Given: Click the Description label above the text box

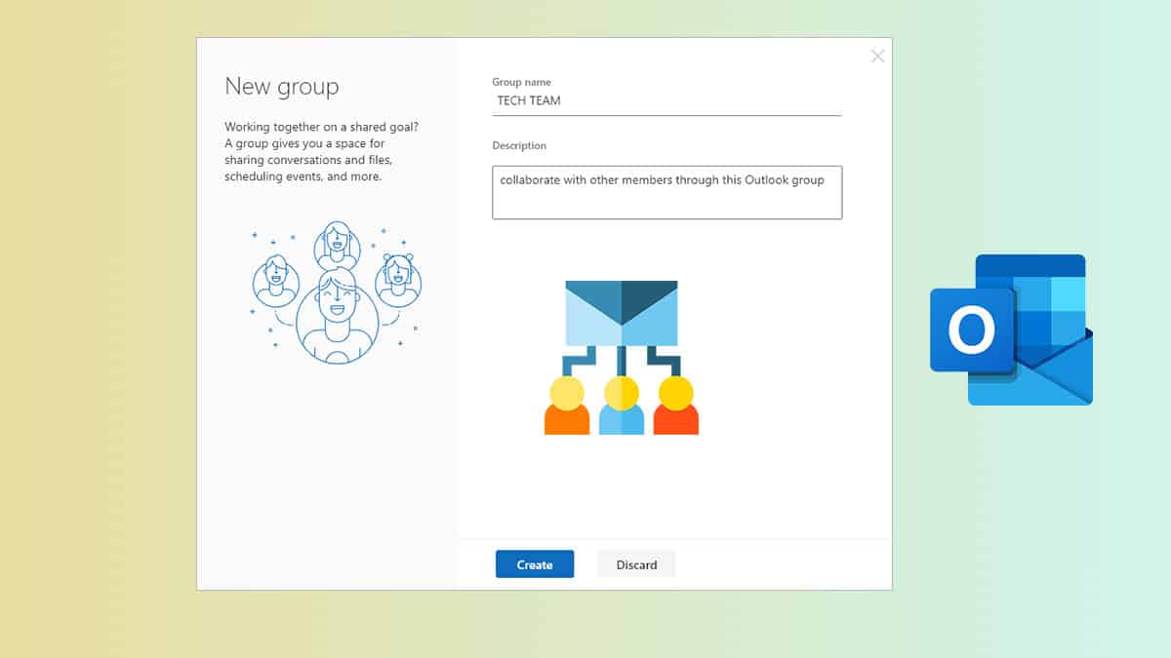Looking at the screenshot, I should point(519,145).
